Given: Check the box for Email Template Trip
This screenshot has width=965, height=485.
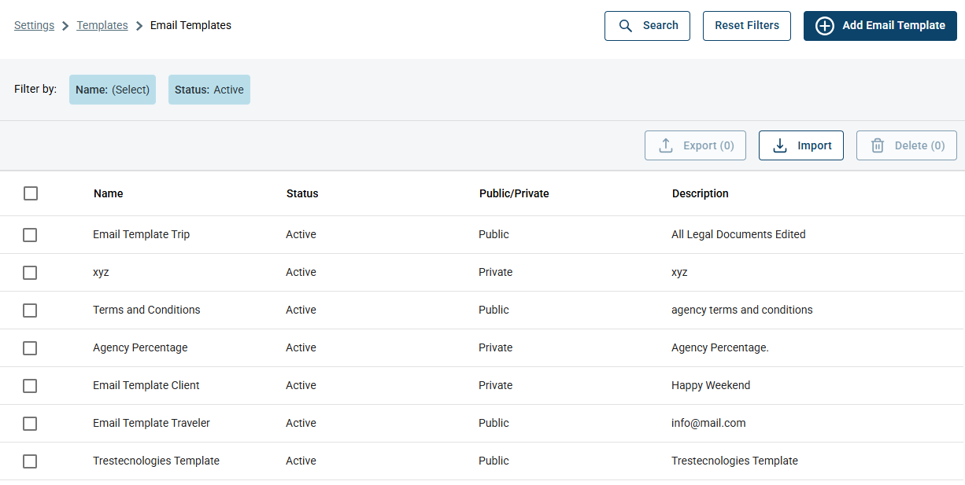Looking at the screenshot, I should tap(30, 235).
